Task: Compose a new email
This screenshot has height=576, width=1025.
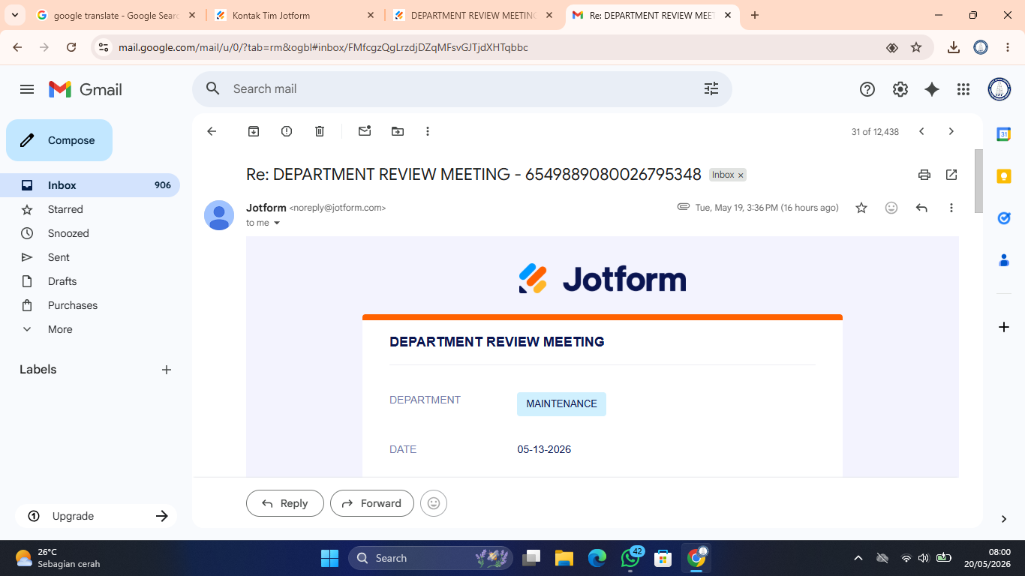Action: click(x=59, y=140)
